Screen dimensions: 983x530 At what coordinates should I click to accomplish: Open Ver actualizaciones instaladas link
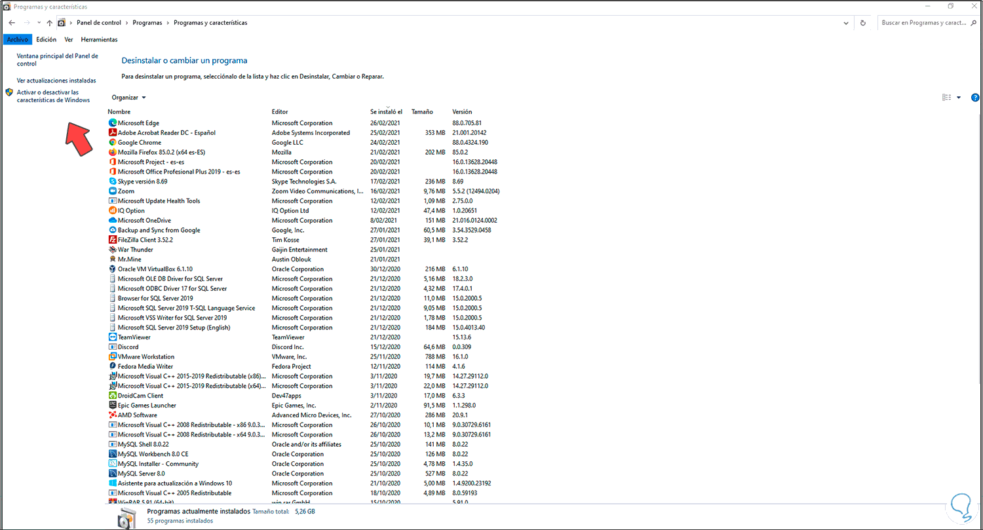click(56, 81)
